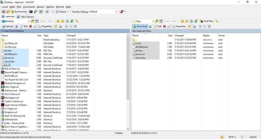
Task: Click the local panel home directory icon
Action: (x=67, y=21)
